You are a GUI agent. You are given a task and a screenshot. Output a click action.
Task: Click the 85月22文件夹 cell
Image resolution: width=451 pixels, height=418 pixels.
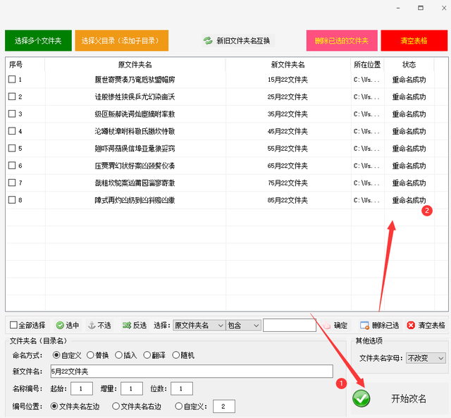coord(288,200)
